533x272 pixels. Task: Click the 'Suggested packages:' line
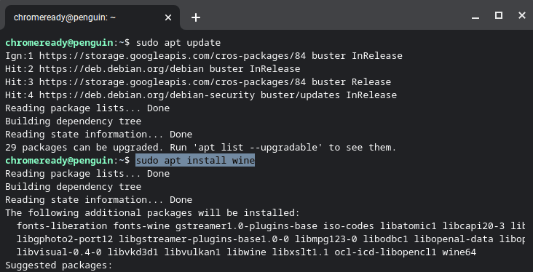pos(58,265)
